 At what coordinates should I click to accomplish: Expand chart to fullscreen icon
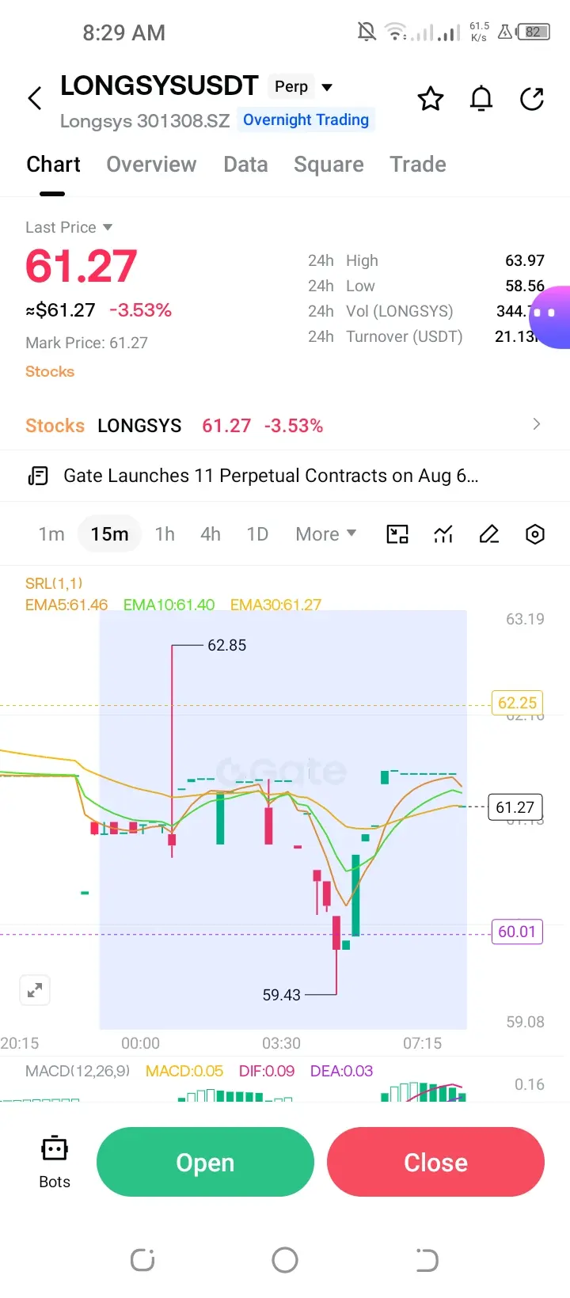point(35,990)
